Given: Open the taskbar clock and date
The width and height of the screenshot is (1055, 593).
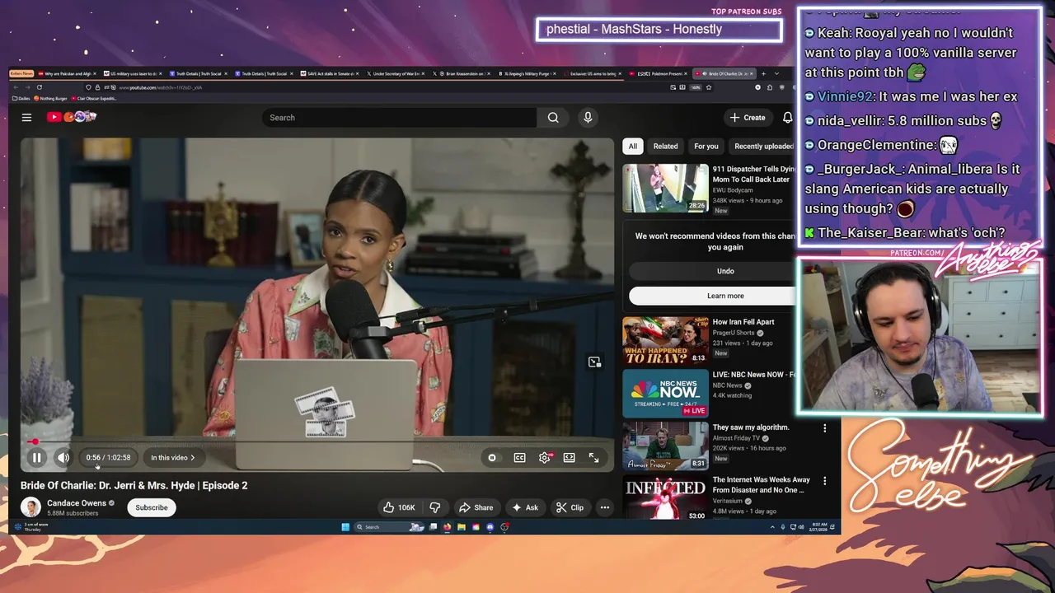Looking at the screenshot, I should 818,527.
